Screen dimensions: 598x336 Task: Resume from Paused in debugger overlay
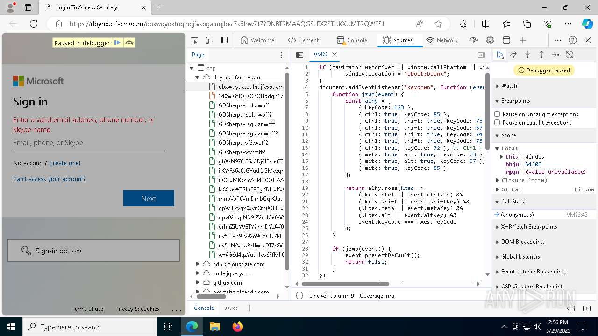click(x=117, y=43)
